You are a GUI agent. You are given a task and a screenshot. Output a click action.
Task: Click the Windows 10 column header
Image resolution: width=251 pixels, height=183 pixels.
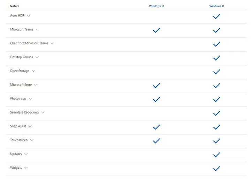click(x=157, y=6)
